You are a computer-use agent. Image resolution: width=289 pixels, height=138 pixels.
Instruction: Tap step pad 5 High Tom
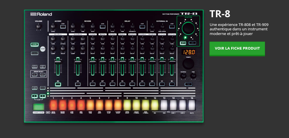(x=90, y=105)
